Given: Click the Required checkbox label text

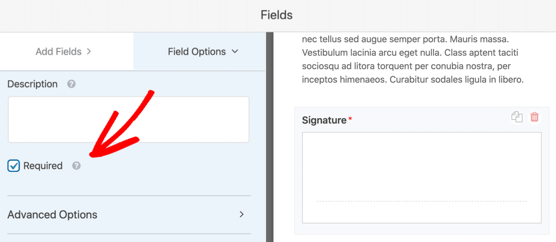Looking at the screenshot, I should [43, 165].
